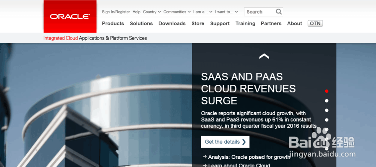Screen dimensions: 376x167
Task: Click 'Integrated Cloud' tagline text
Action: (x=61, y=38)
